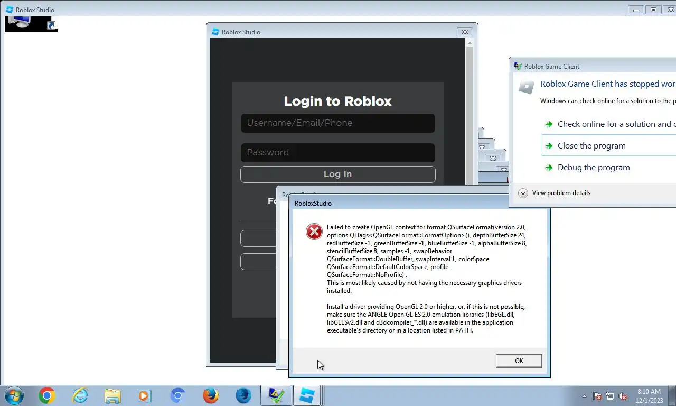The image size is (676, 406).
Task: Switch to Roblox Studio on the taskbar
Action: pos(307,395)
